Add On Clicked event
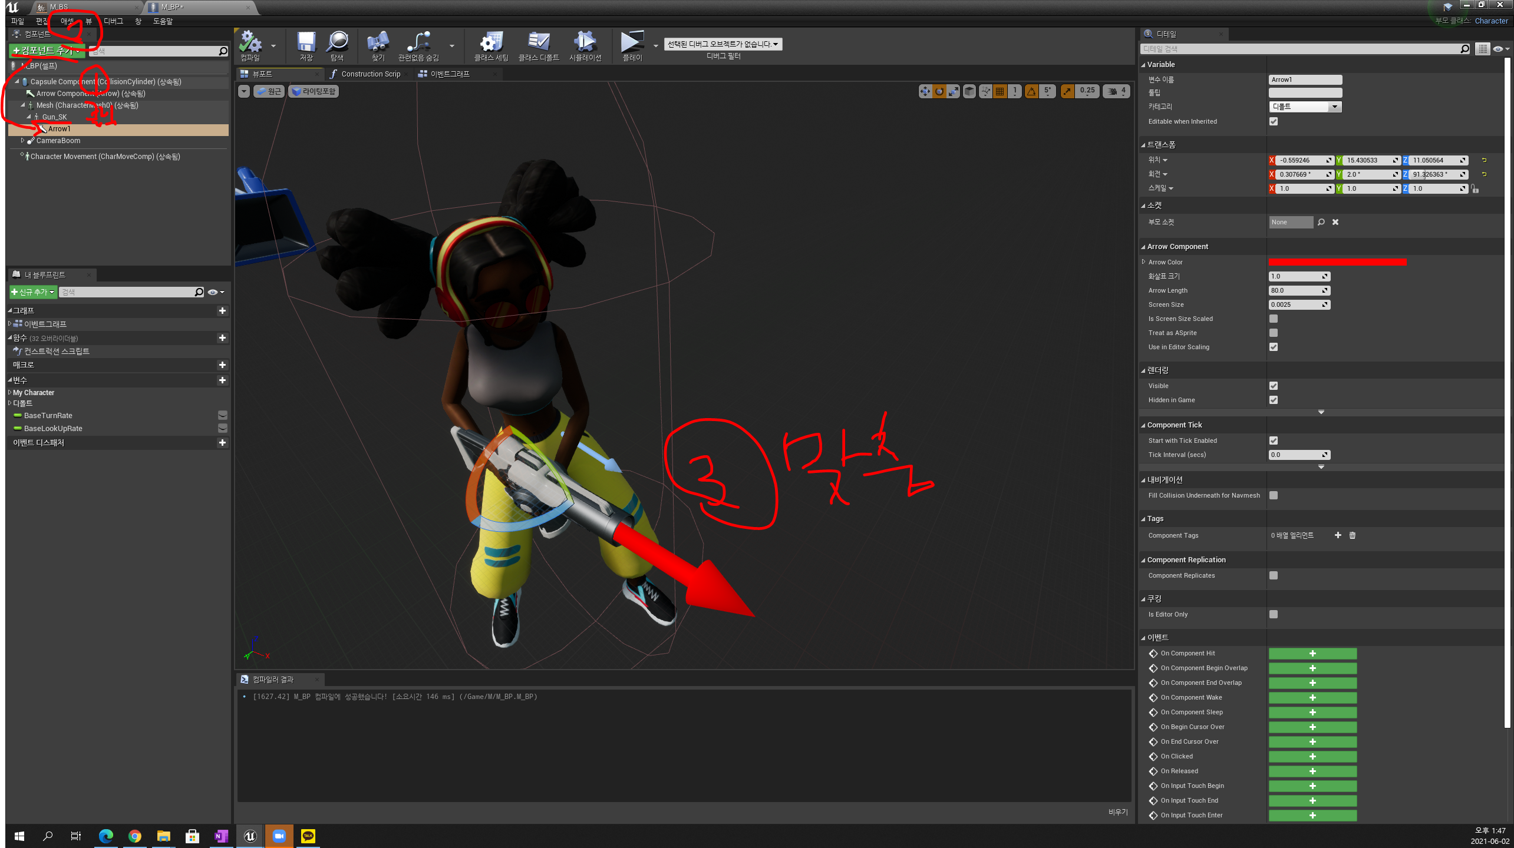Image resolution: width=1514 pixels, height=848 pixels. (x=1312, y=757)
